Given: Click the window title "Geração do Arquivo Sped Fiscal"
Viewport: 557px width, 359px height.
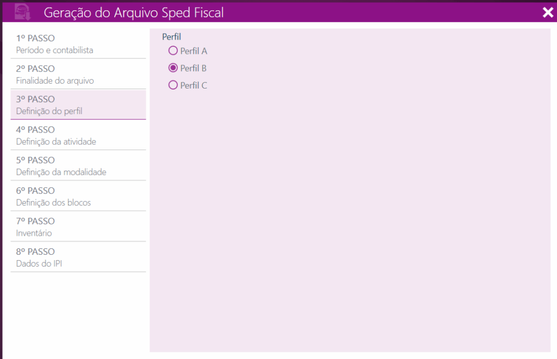Looking at the screenshot, I should (133, 12).
